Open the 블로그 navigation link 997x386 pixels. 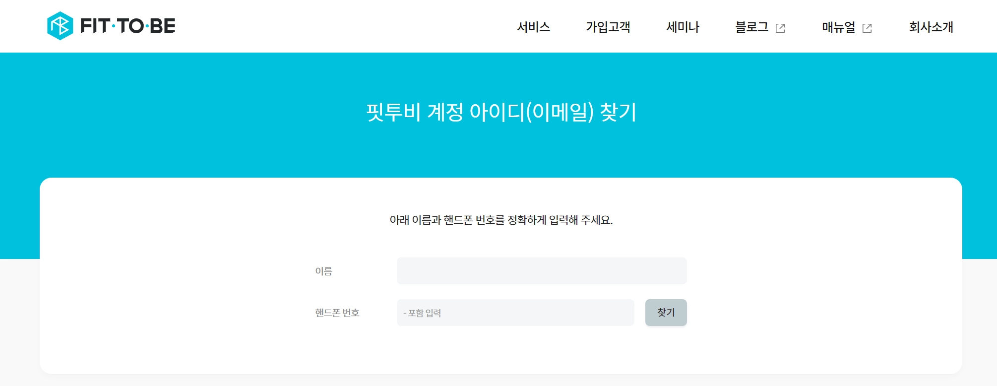click(751, 27)
